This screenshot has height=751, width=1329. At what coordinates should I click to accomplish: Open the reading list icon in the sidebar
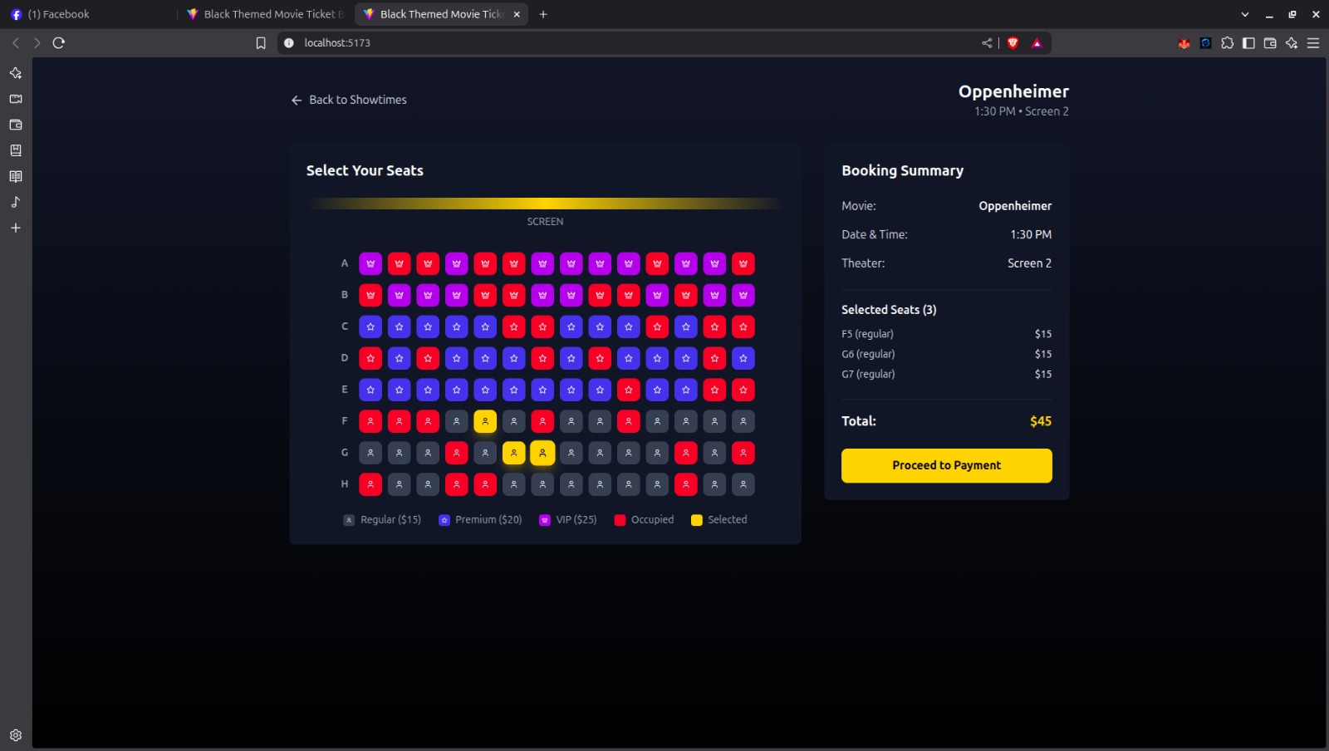click(x=16, y=176)
